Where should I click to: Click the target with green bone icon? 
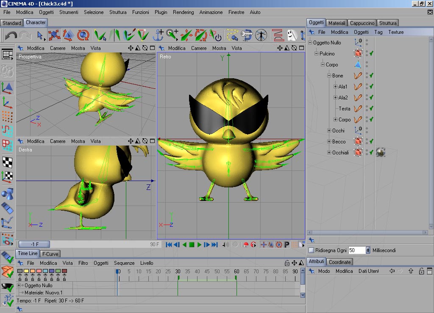coord(172,35)
